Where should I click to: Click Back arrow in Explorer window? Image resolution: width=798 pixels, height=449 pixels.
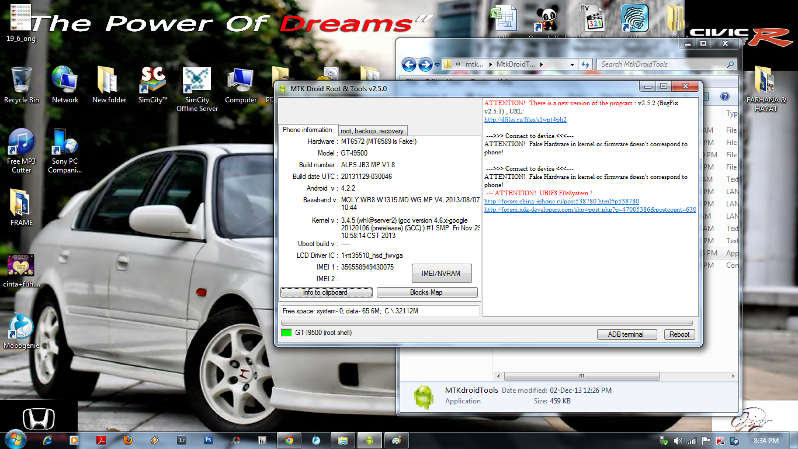(409, 64)
